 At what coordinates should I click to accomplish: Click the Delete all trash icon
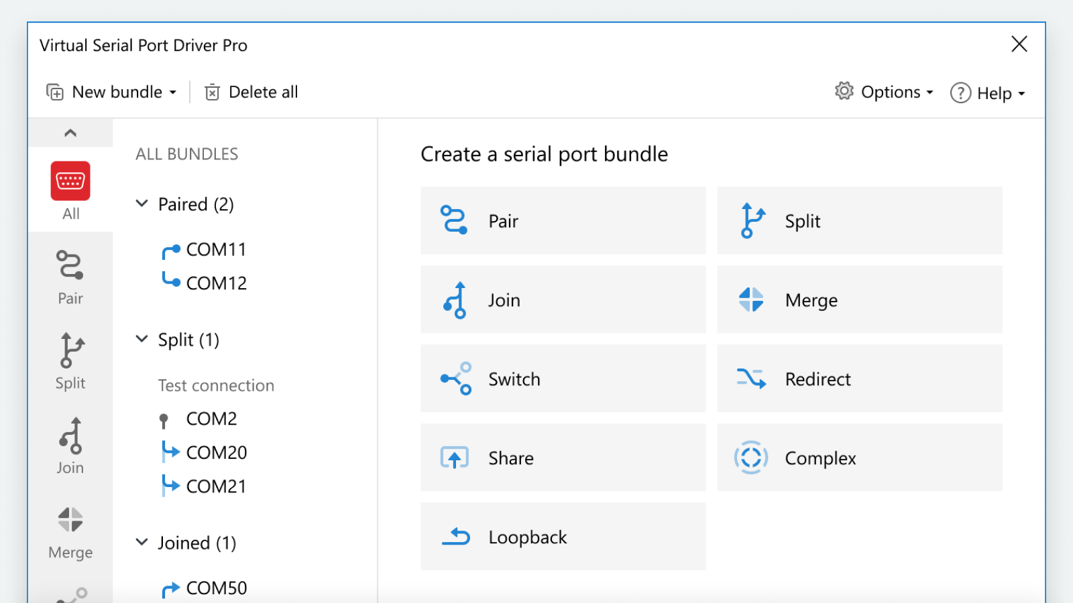tap(212, 92)
